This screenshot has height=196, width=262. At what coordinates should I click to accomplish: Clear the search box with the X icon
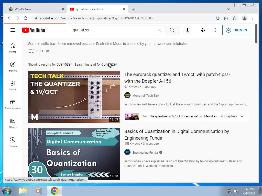click(159, 30)
